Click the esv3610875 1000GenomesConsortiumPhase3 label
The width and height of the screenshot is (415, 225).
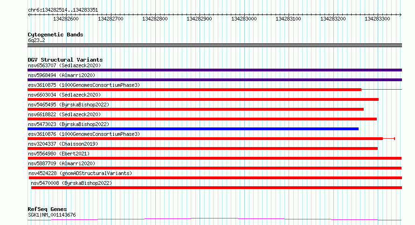coord(84,85)
